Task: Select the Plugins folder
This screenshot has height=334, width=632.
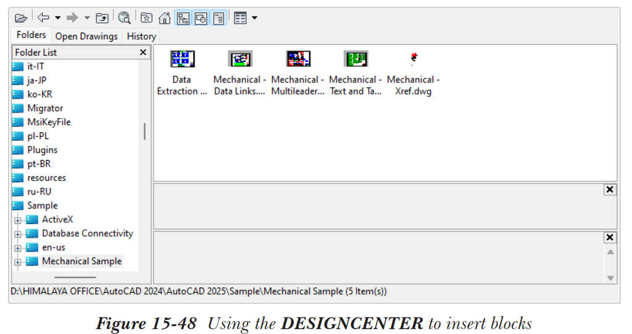Action: click(43, 150)
